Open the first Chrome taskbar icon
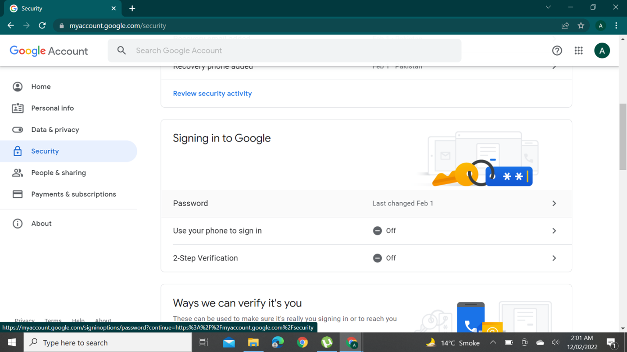The image size is (627, 352). click(x=302, y=342)
